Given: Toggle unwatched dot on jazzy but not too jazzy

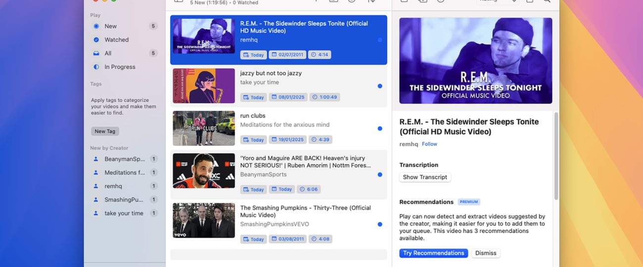Looking at the screenshot, I should click(380, 86).
